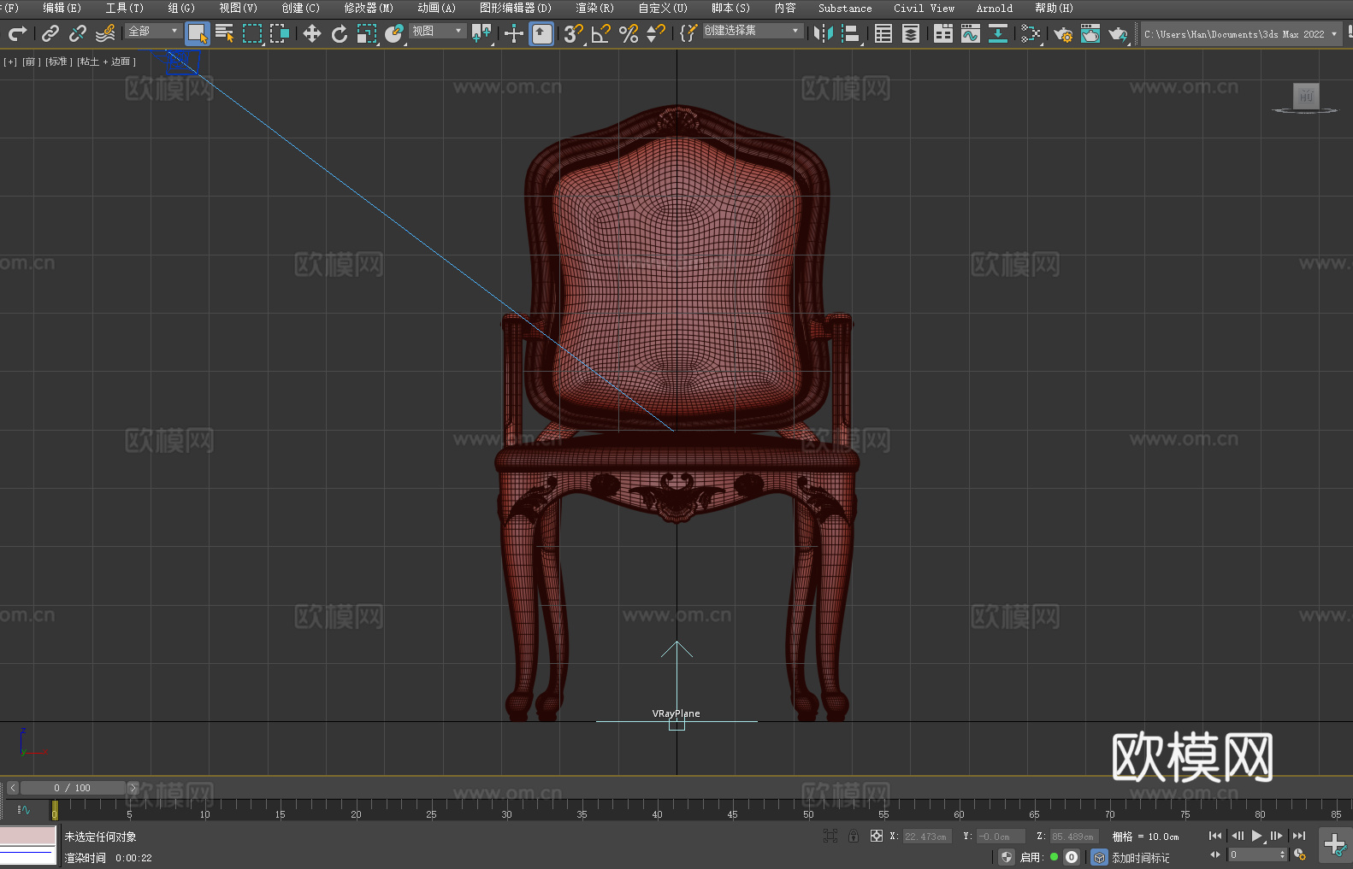
Task: Click Use Pivot Point Center icon
Action: click(x=482, y=33)
